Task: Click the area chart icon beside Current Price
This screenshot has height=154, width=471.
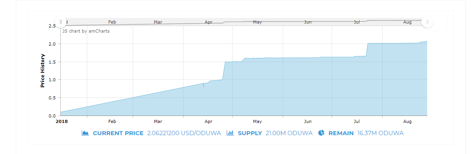Action: (85, 133)
